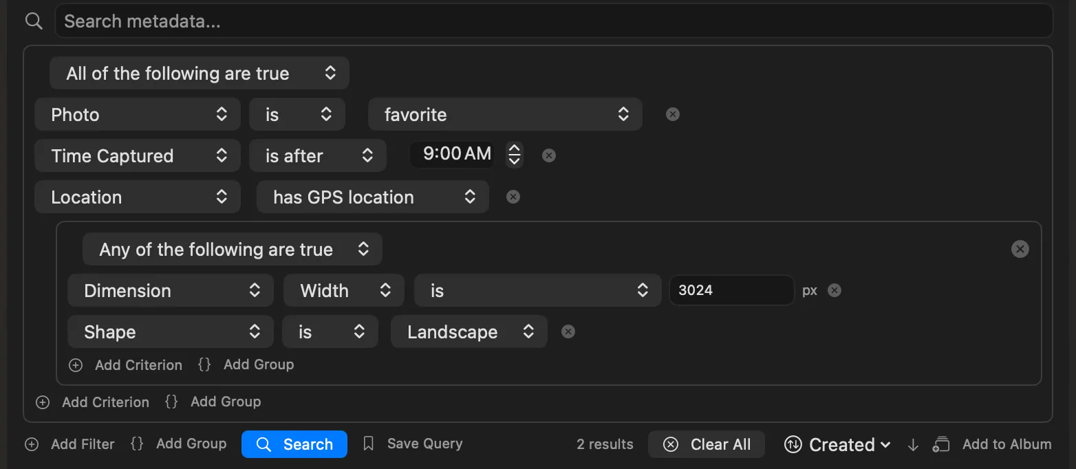
Task: Open the 'is' dropdown in Photo row
Action: click(297, 114)
